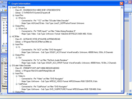This screenshot has width=132, height=99.
Task: Click the open folder toolbar icon
Action: [x=6, y=10]
